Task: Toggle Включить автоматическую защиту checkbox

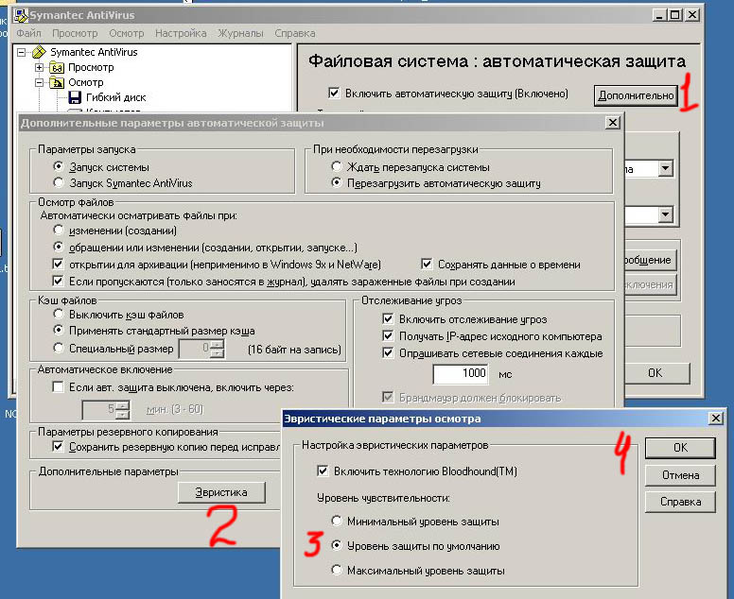Action: (334, 93)
